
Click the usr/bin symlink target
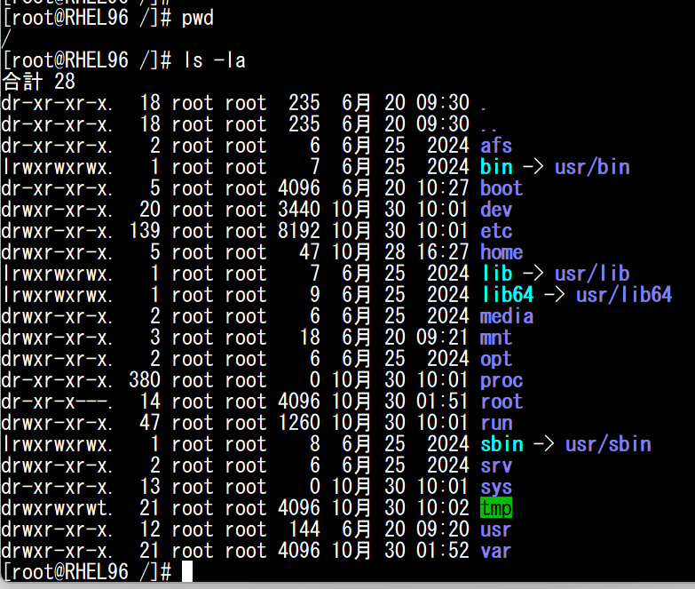pyautogui.click(x=592, y=167)
